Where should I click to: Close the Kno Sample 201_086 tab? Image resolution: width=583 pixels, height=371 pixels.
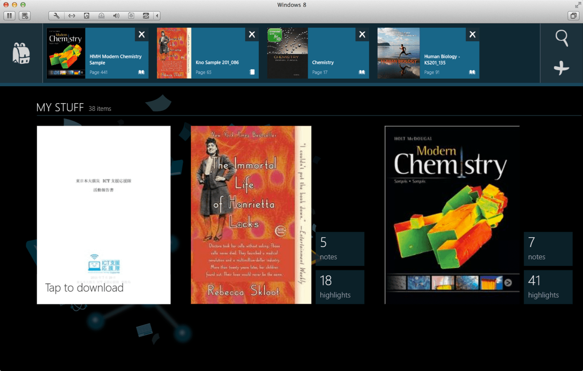click(x=252, y=34)
